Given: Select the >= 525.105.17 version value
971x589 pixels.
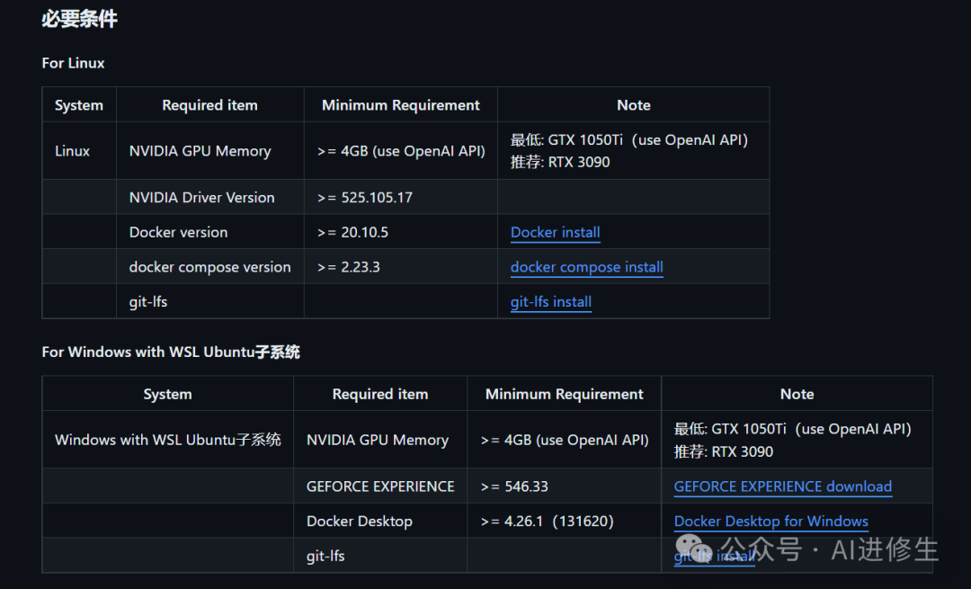Looking at the screenshot, I should pyautogui.click(x=365, y=198).
